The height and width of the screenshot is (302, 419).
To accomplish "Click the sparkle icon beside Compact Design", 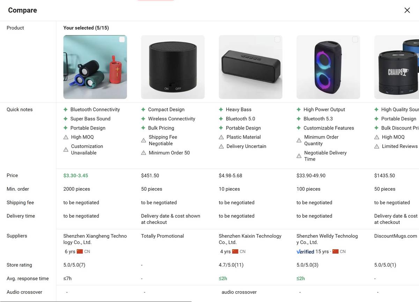I will point(143,110).
